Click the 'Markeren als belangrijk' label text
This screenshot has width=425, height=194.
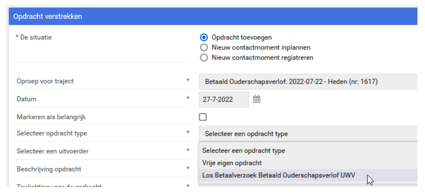click(x=51, y=117)
